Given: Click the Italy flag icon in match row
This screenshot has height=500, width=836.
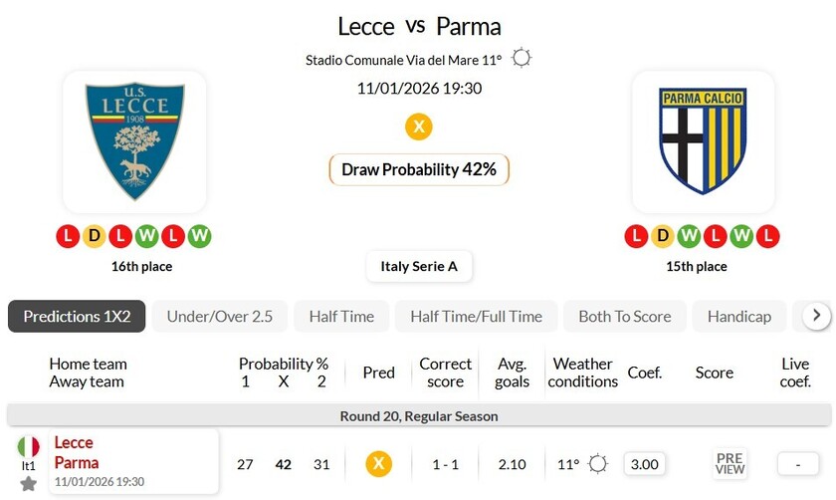Looking at the screenshot, I should [28, 447].
